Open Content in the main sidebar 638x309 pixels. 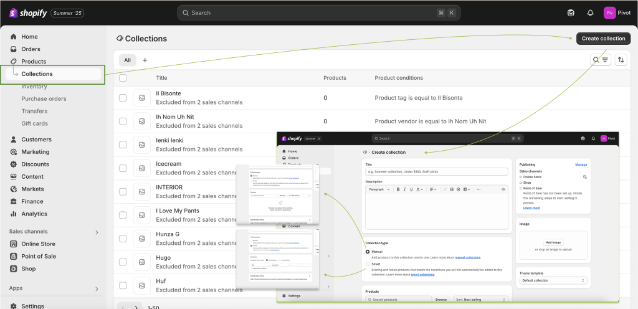point(32,176)
